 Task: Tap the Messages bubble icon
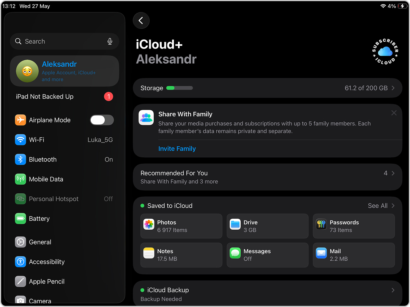[235, 253]
